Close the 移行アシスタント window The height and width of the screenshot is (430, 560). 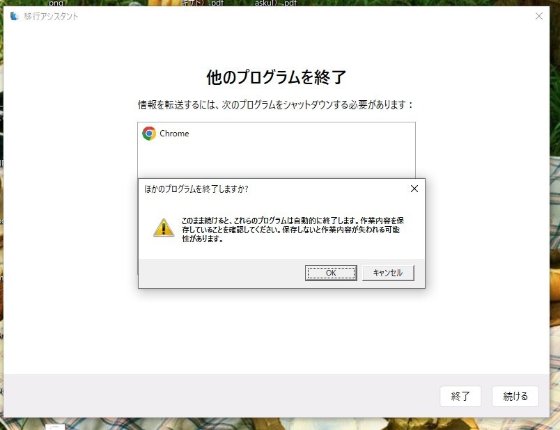point(539,16)
